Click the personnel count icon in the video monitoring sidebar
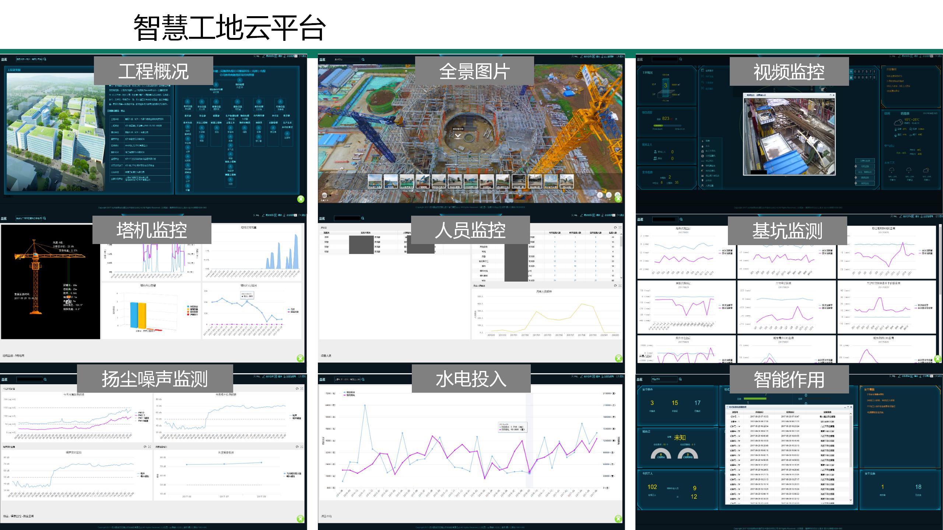Viewport: 943px width, 530px height. click(x=702, y=185)
